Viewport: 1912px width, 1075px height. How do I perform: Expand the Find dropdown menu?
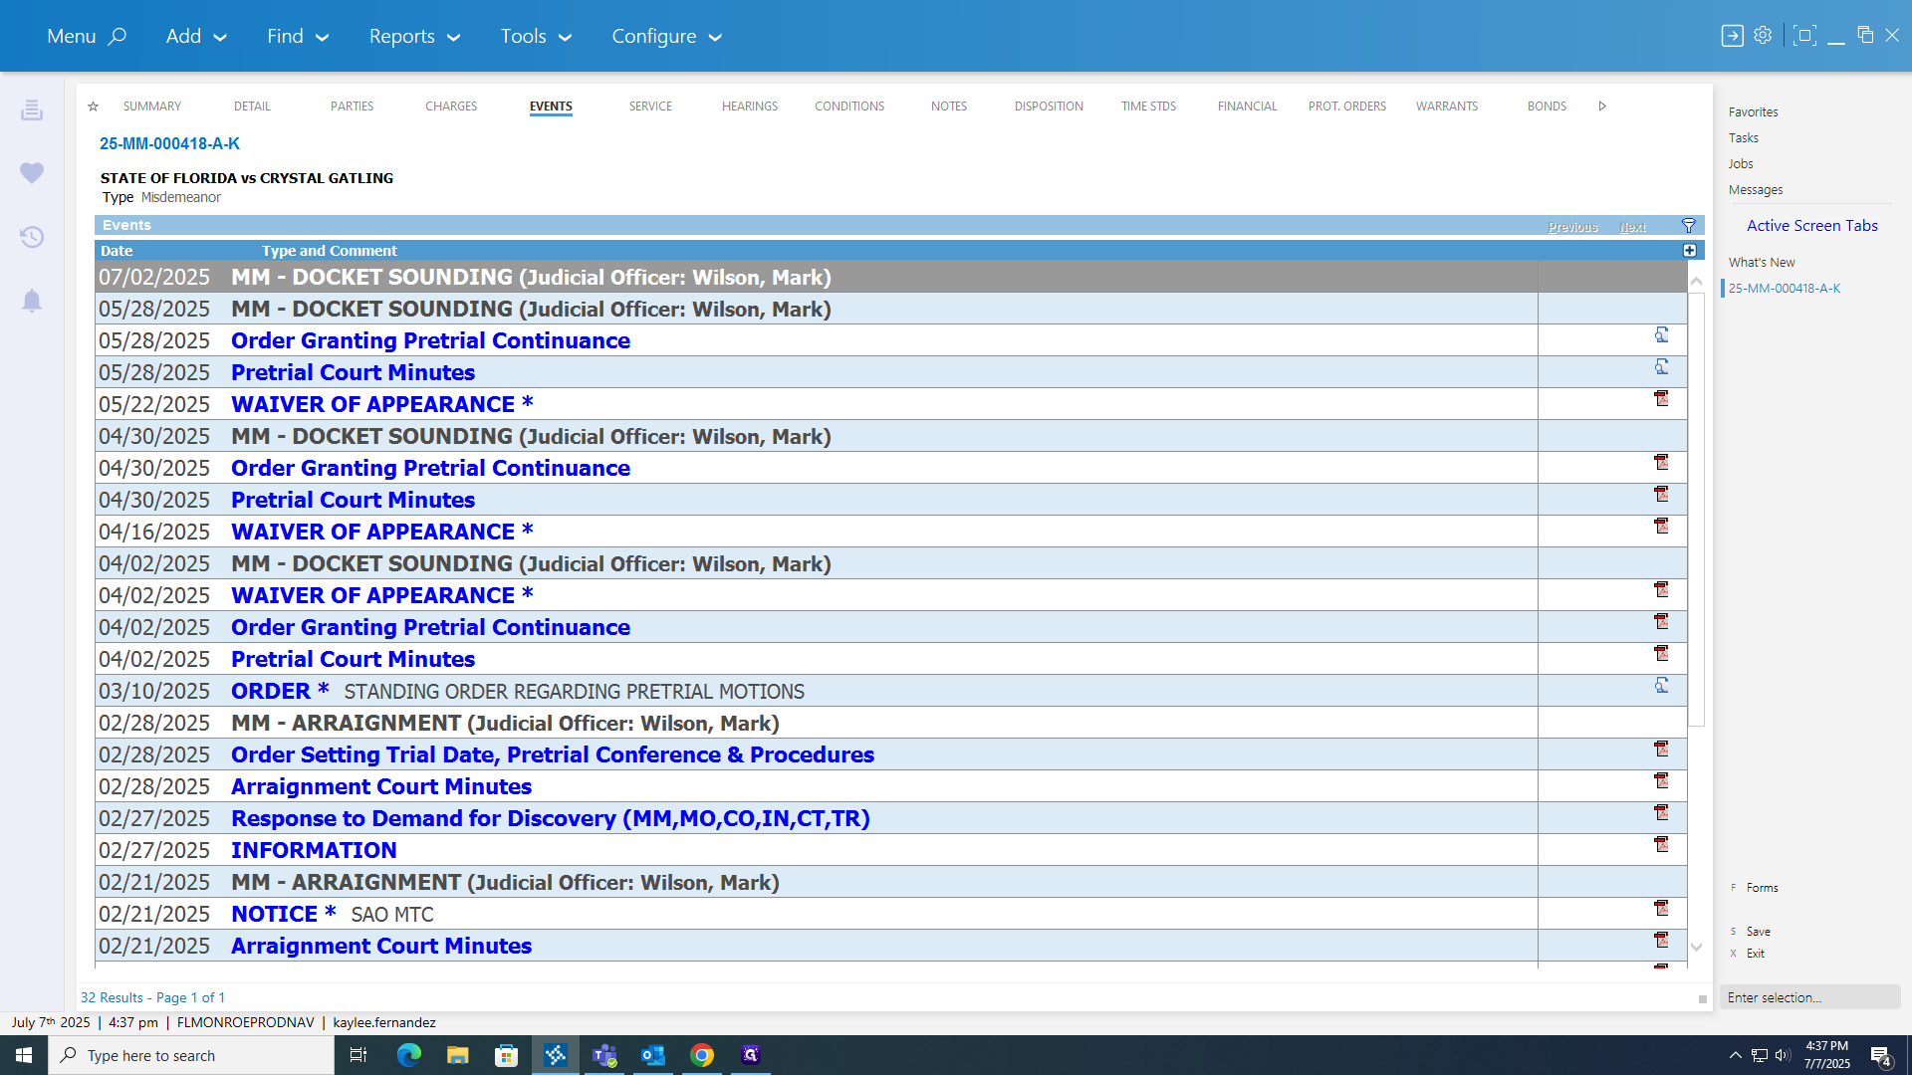tap(297, 36)
